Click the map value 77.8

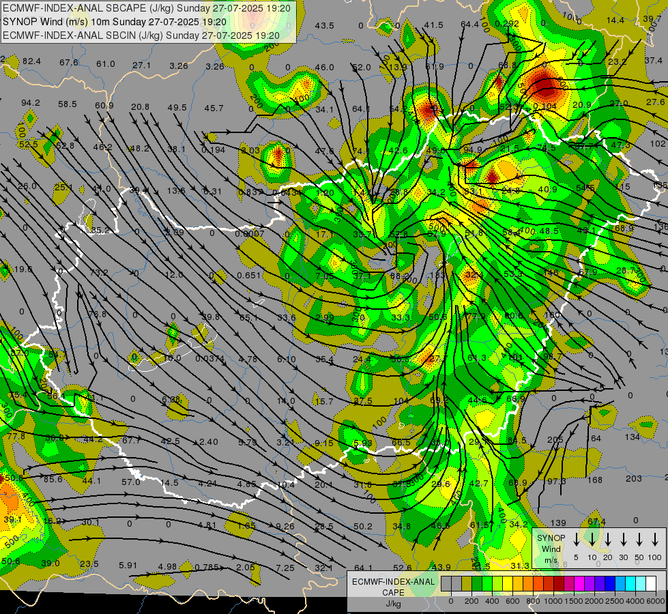click(16, 436)
